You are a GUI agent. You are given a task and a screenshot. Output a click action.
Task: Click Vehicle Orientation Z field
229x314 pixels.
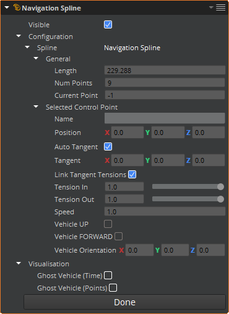point(210,250)
